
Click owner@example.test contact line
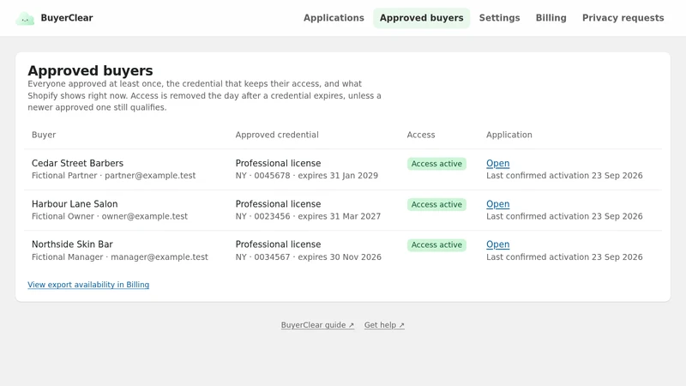(x=110, y=216)
